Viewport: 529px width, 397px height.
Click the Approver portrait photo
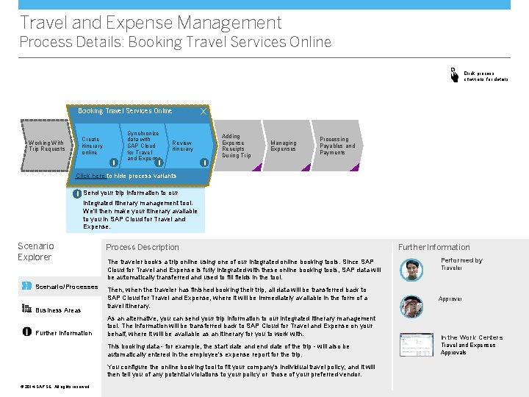coord(411,307)
